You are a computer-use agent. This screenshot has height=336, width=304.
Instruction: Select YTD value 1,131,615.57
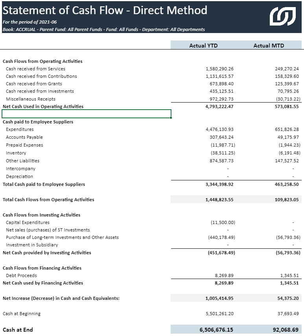pyautogui.click(x=219, y=76)
